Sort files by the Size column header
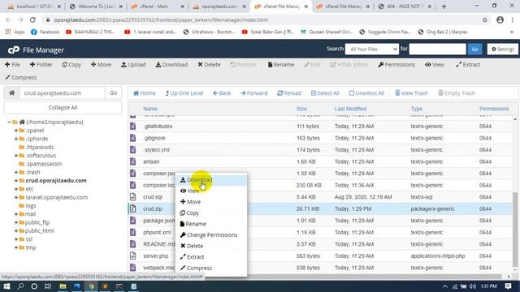Image resolution: width=520 pixels, height=292 pixels. pos(301,109)
